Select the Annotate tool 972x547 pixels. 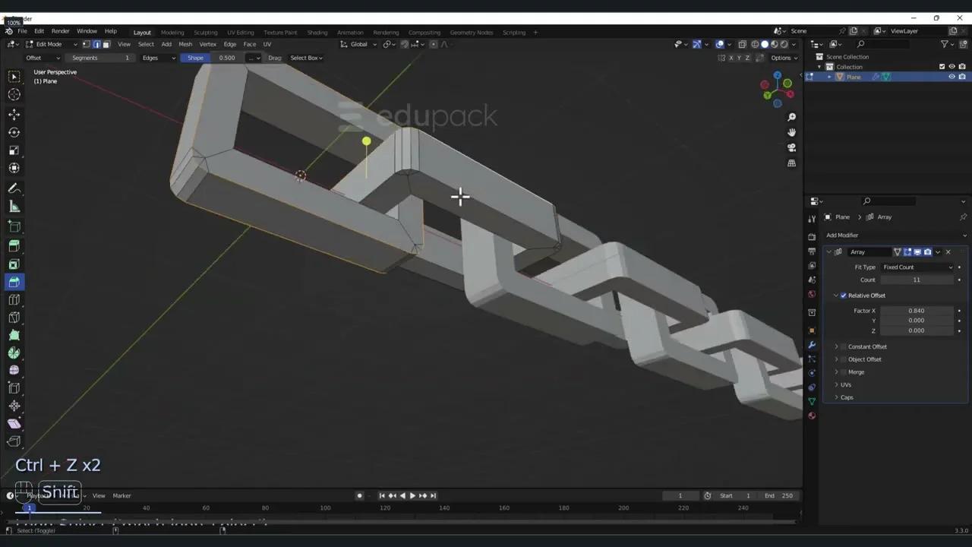[x=14, y=188]
